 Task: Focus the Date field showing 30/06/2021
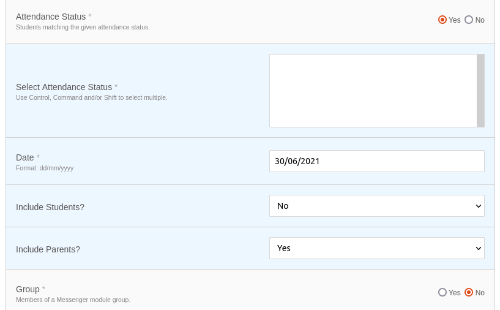[376, 161]
